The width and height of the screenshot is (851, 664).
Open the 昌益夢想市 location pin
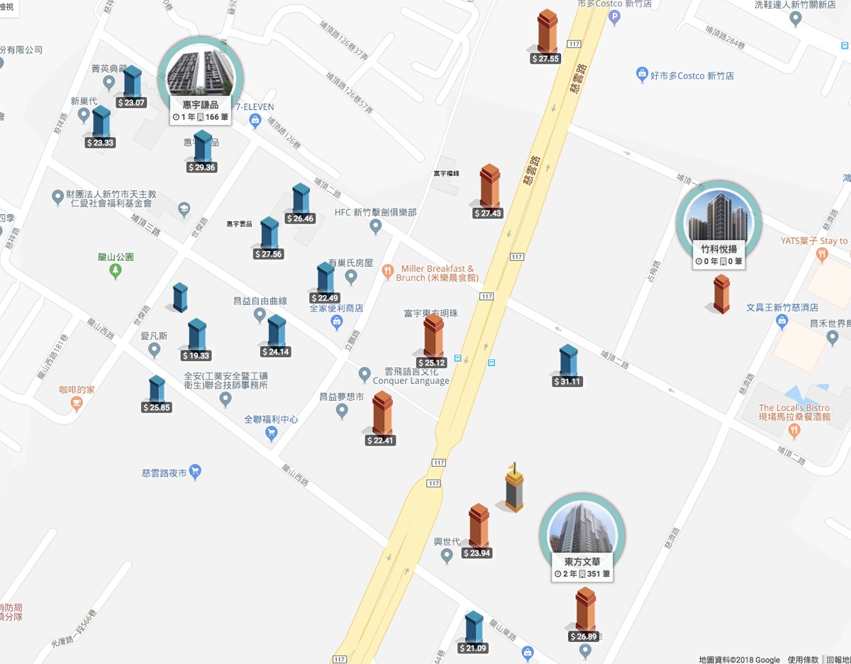341,411
